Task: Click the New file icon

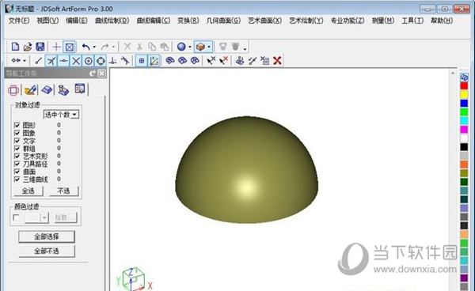Action: (15, 47)
